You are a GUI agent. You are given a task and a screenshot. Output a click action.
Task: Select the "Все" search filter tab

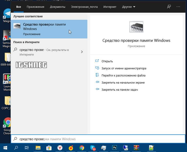[19, 7]
